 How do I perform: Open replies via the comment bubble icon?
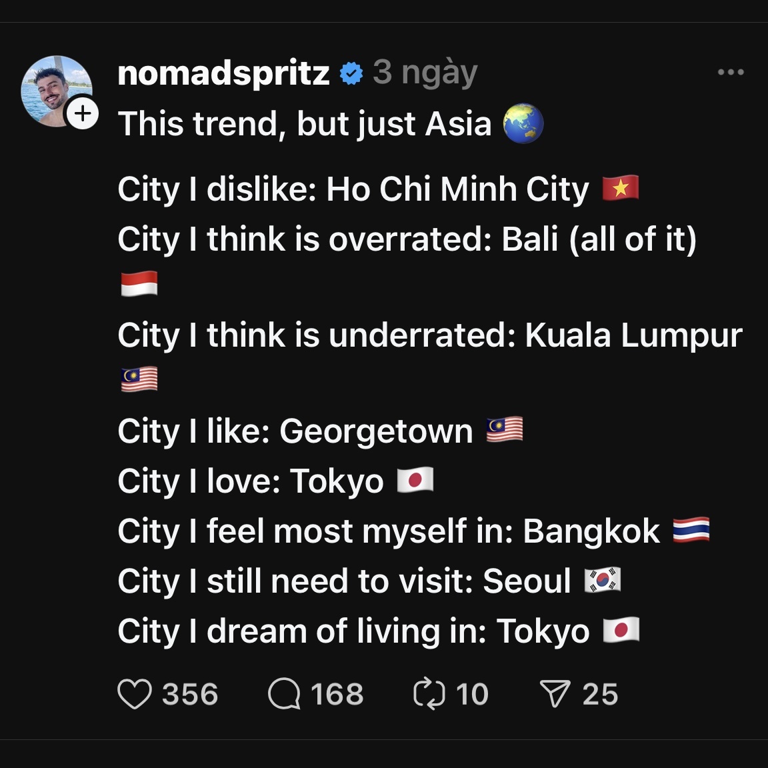click(284, 694)
